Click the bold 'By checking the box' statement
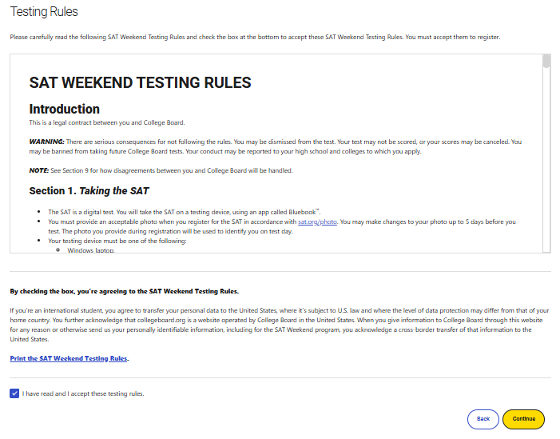Image resolution: width=560 pixels, height=439 pixels. click(124, 291)
